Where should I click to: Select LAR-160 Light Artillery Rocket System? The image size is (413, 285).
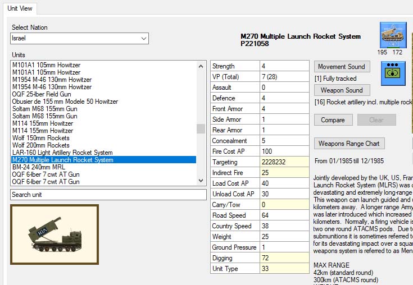tap(104, 153)
